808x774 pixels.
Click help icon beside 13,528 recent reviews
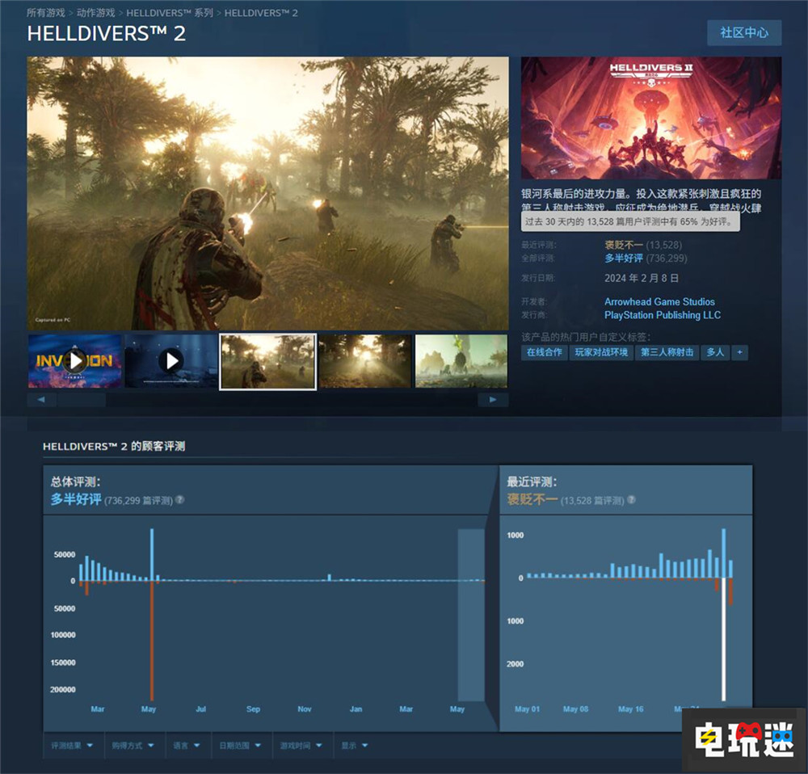(x=630, y=500)
